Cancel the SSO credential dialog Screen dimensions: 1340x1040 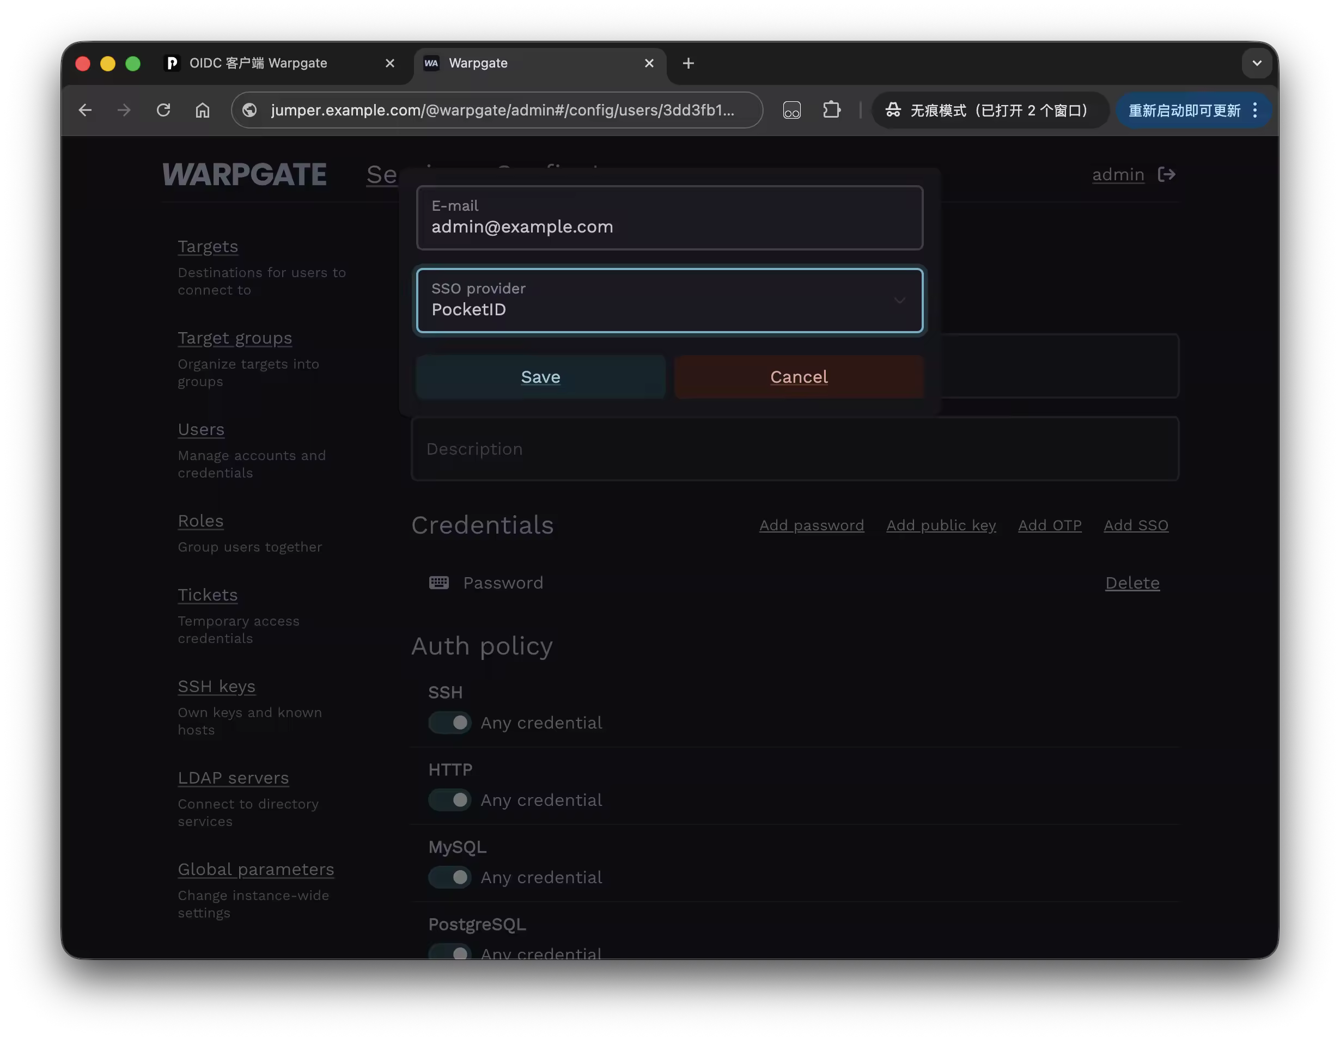(x=799, y=377)
